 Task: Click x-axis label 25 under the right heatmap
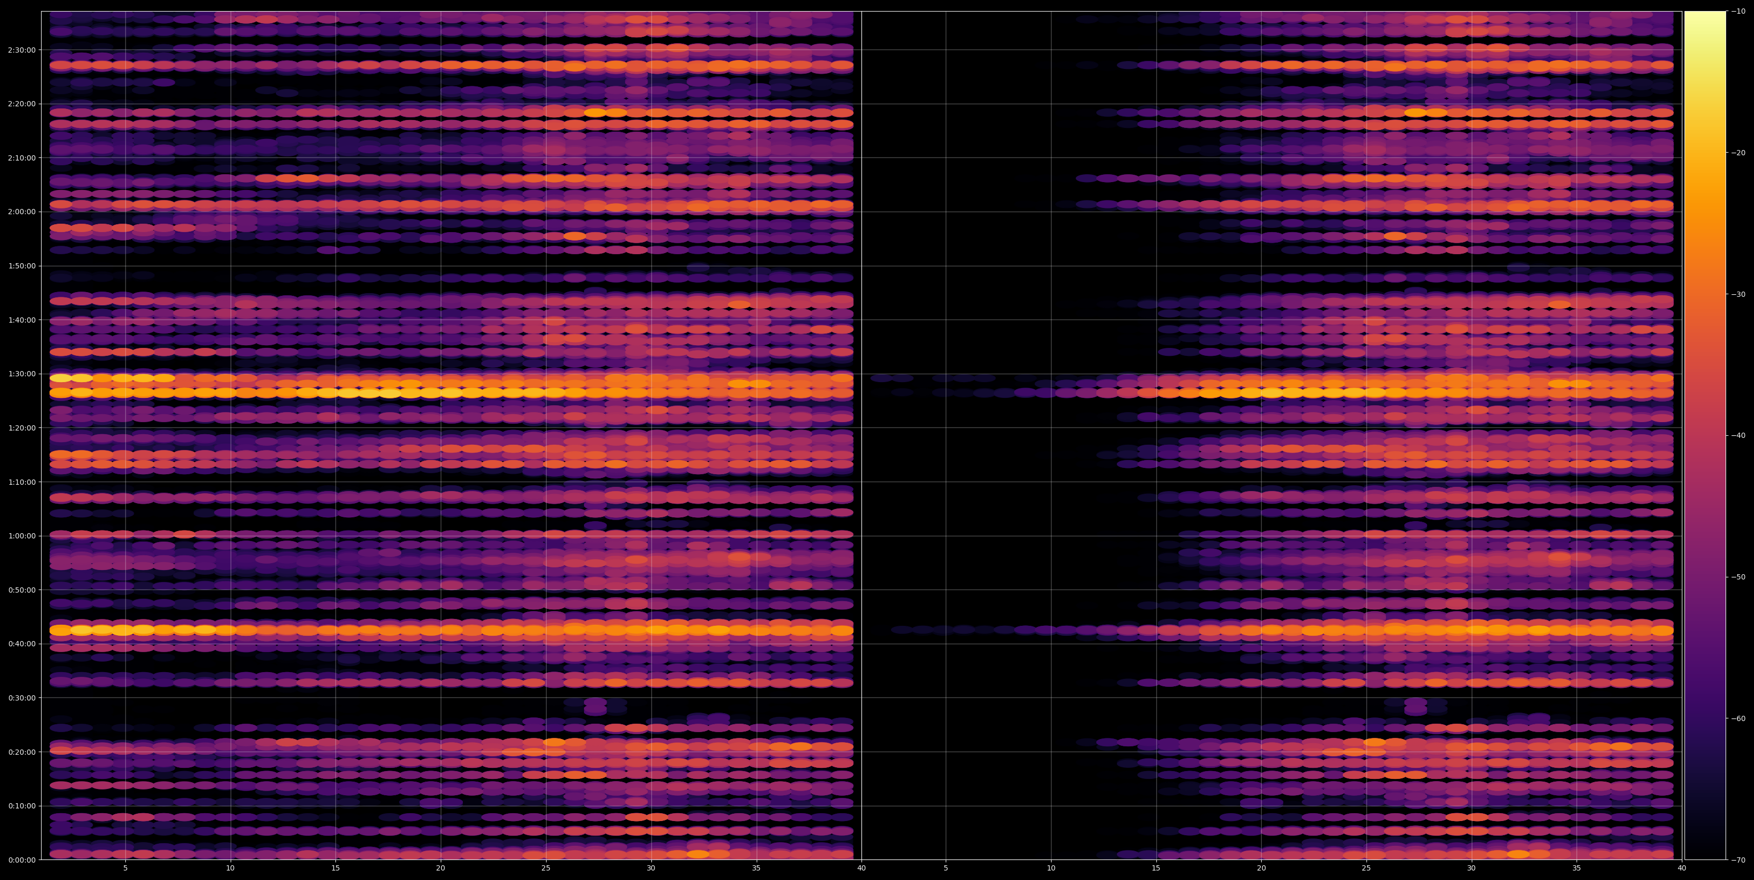click(x=1366, y=868)
